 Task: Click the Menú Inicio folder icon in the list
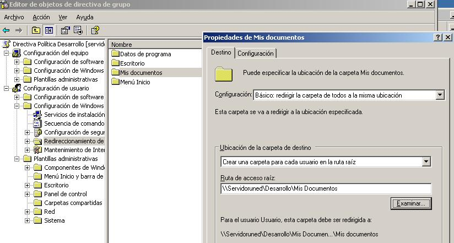tap(116, 82)
